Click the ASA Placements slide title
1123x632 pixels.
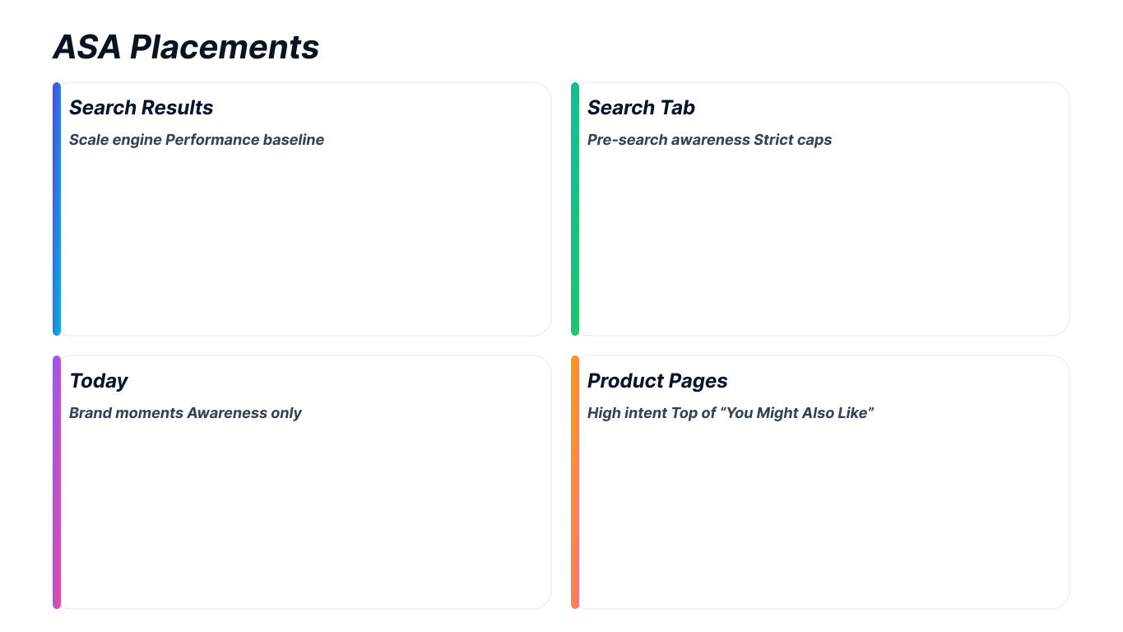tap(186, 47)
